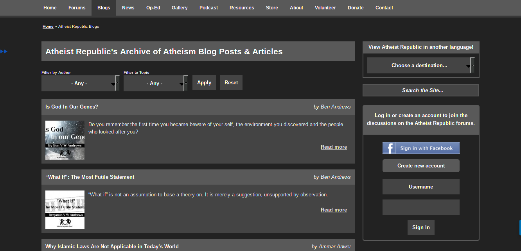Open the Contact menu item

pos(384,8)
